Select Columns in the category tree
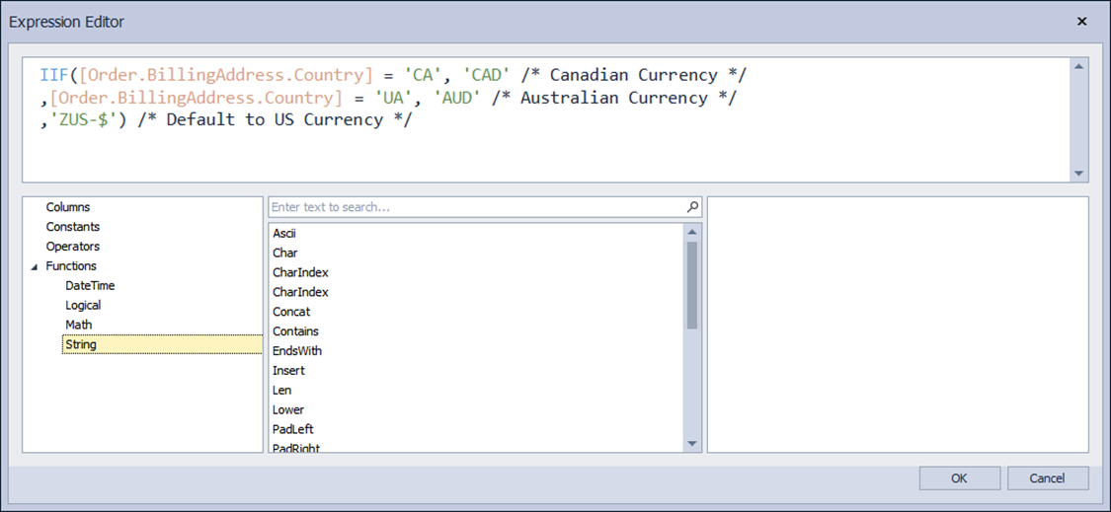Screen dimensions: 1111x512 (68, 207)
